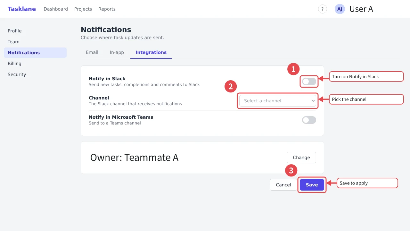Click the "Owner: Teammate A" text
410x231 pixels.
coord(134,158)
